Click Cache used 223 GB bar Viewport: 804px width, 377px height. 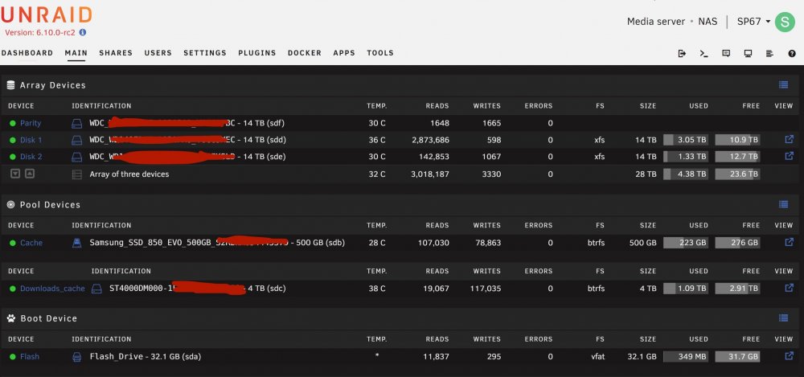coord(686,243)
